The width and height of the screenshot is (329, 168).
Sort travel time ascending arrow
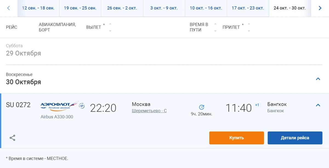215,24
